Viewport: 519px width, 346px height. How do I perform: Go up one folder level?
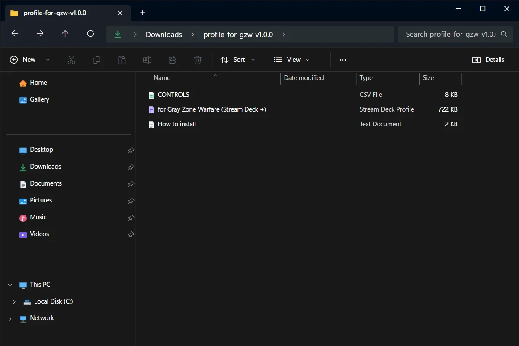(x=65, y=34)
